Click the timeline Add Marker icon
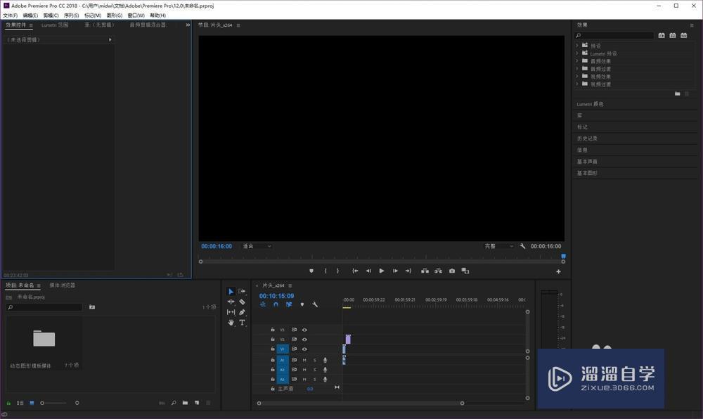Image resolution: width=703 pixels, height=419 pixels. (x=302, y=304)
